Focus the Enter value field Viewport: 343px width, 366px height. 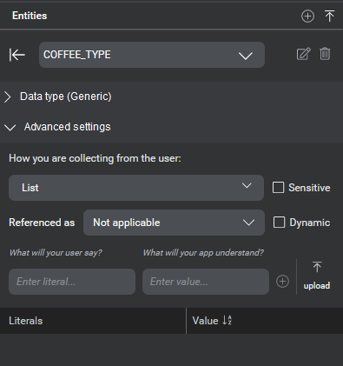tap(206, 282)
